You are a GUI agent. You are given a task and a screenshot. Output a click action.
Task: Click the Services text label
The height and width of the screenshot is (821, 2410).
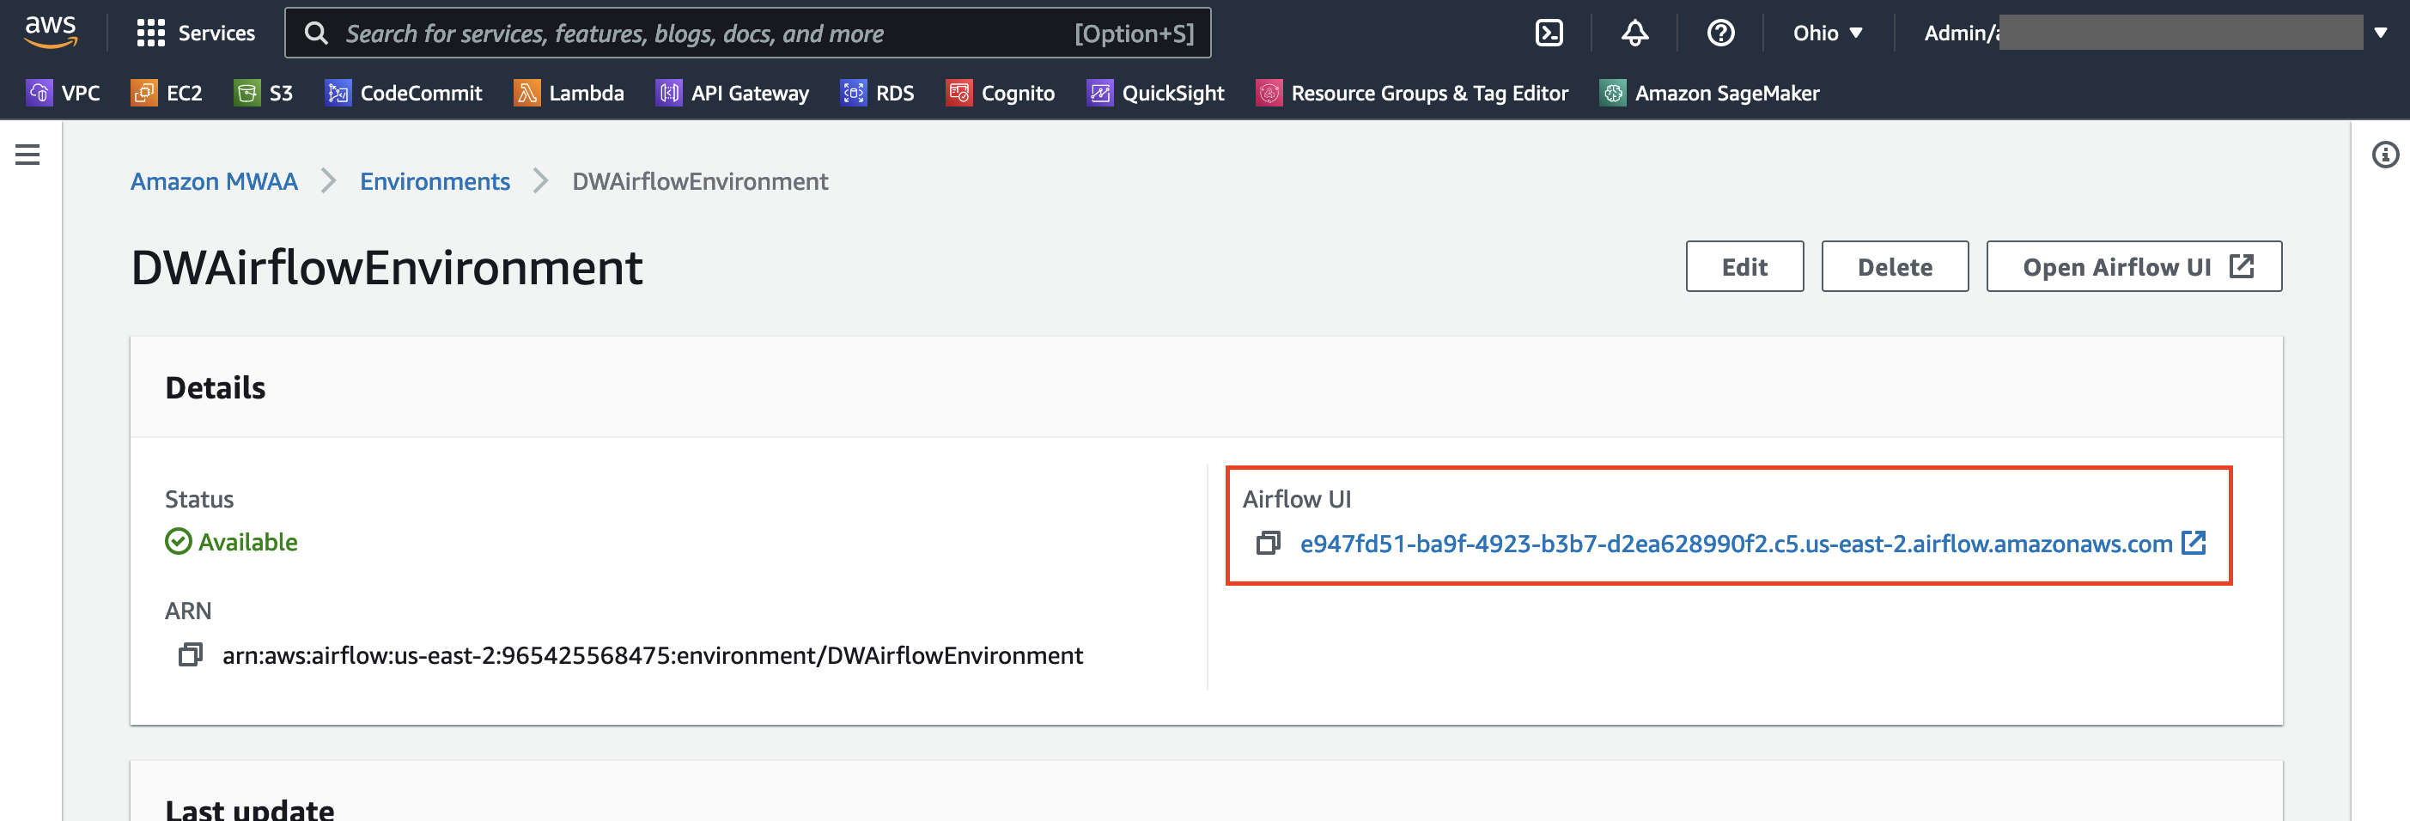pyautogui.click(x=216, y=33)
